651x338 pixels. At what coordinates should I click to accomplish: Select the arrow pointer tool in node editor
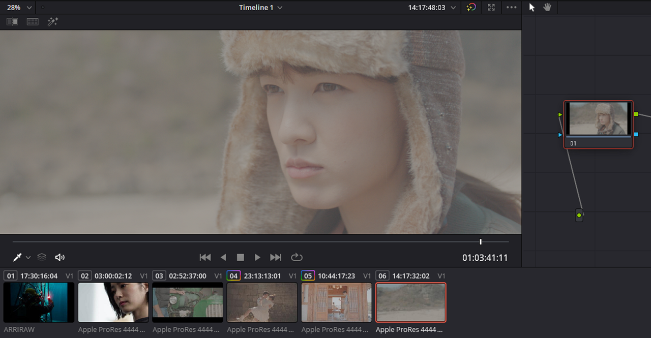tap(532, 7)
